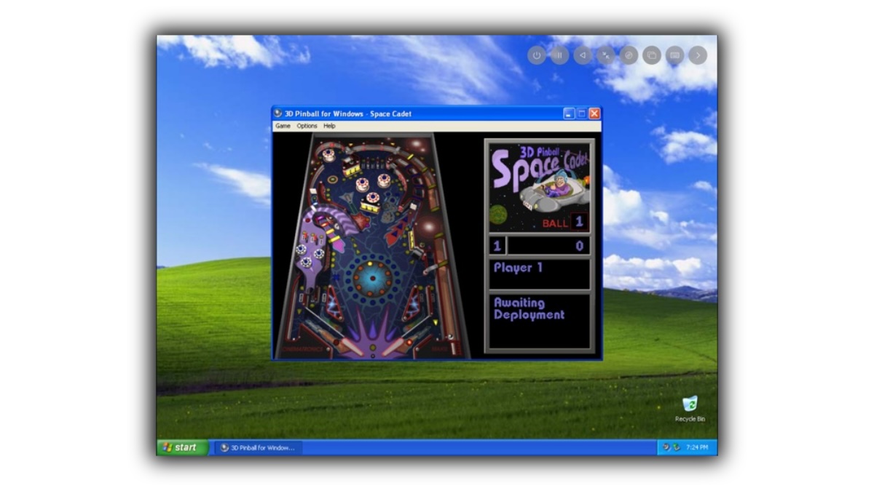Click the pause button in the overlay toolbar
The image size is (874, 491).
coord(559,55)
